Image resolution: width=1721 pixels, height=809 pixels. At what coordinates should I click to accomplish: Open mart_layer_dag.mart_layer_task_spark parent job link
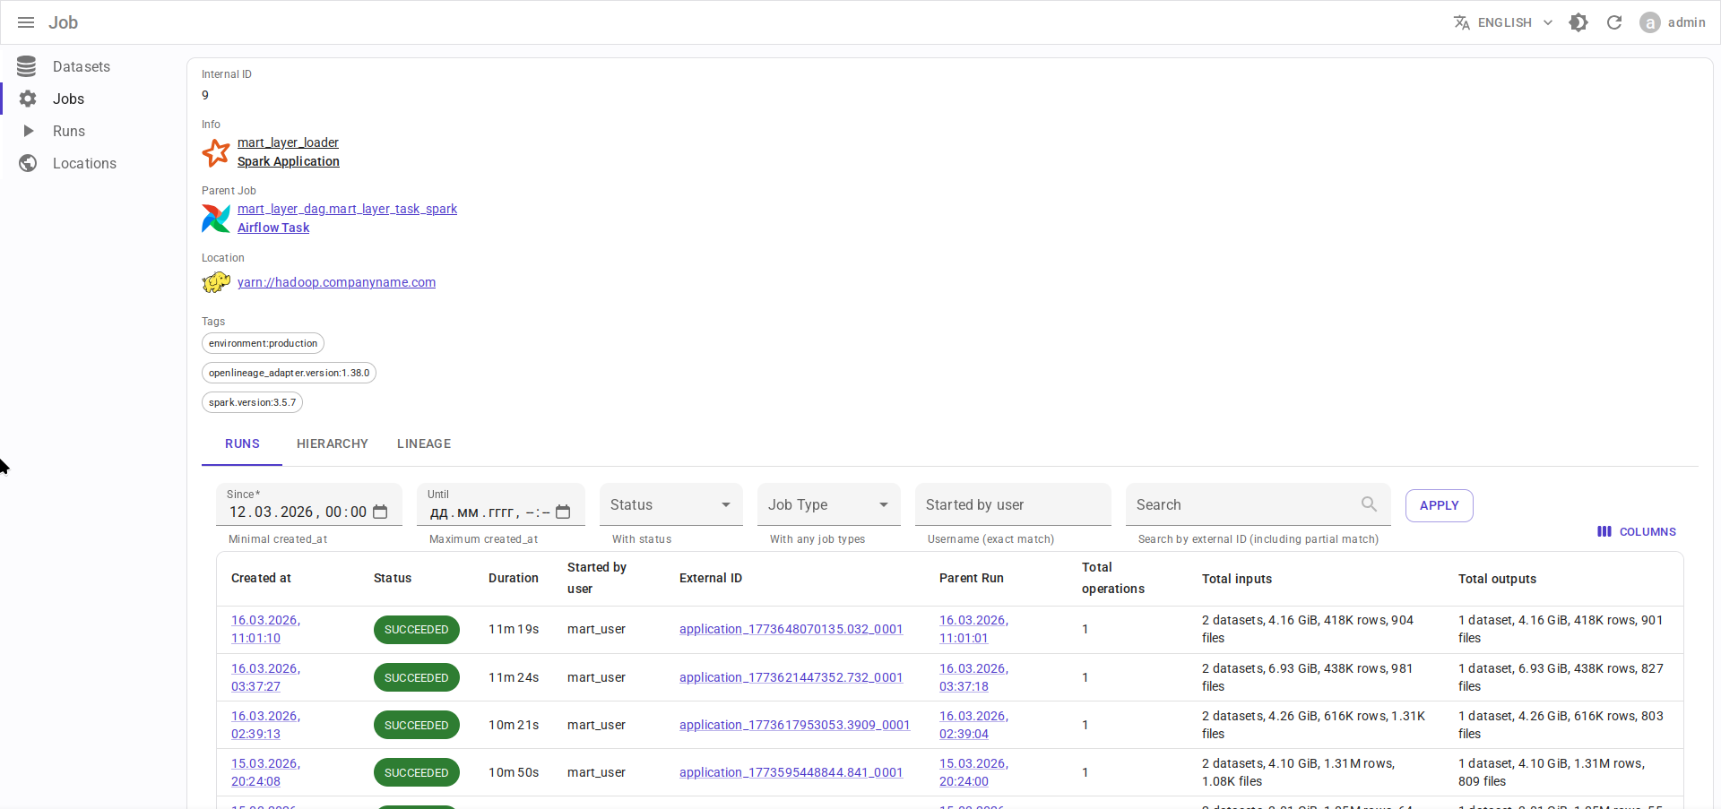click(347, 209)
